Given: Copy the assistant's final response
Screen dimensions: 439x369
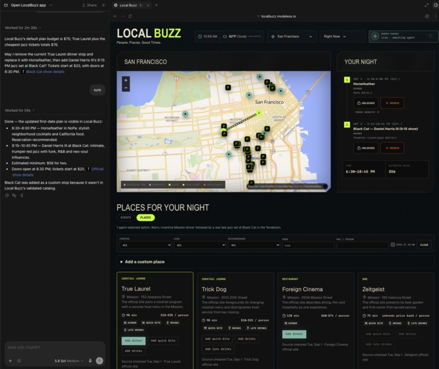Looking at the screenshot, I should click(6, 196).
